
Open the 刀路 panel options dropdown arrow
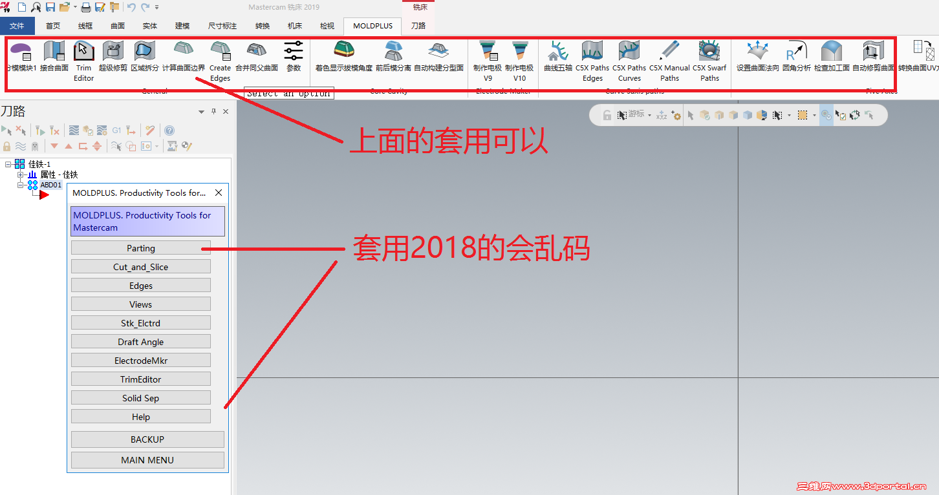tap(201, 112)
